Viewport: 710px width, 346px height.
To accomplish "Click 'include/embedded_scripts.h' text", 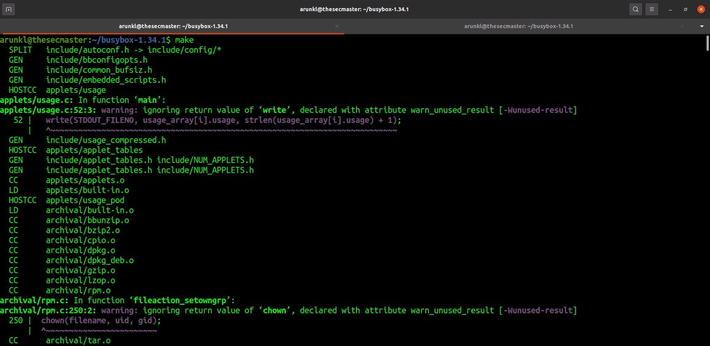I will 106,80.
